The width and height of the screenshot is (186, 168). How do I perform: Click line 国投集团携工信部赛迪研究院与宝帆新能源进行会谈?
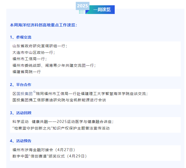click(x=59, y=100)
